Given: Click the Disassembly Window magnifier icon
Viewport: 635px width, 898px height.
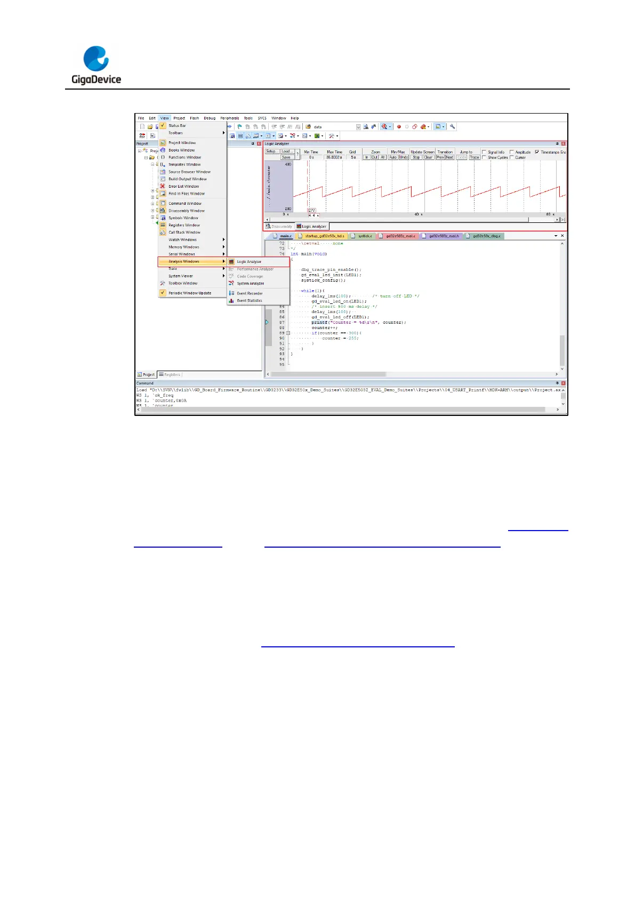Looking at the screenshot, I should 163,211.
